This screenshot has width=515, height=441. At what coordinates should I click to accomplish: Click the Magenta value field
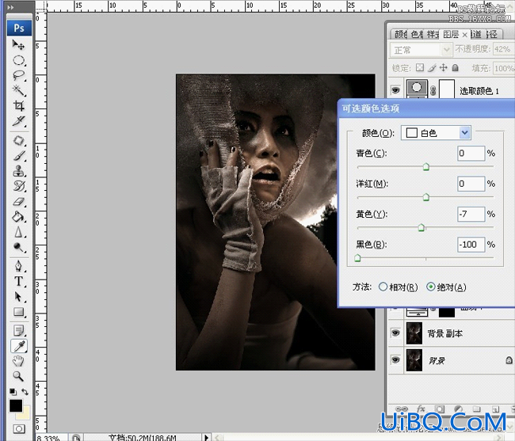tap(471, 184)
